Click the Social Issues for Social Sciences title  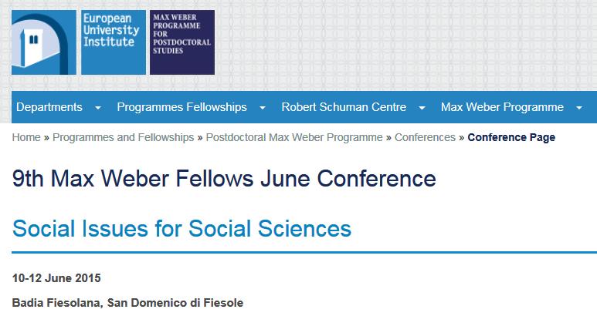tap(181, 228)
